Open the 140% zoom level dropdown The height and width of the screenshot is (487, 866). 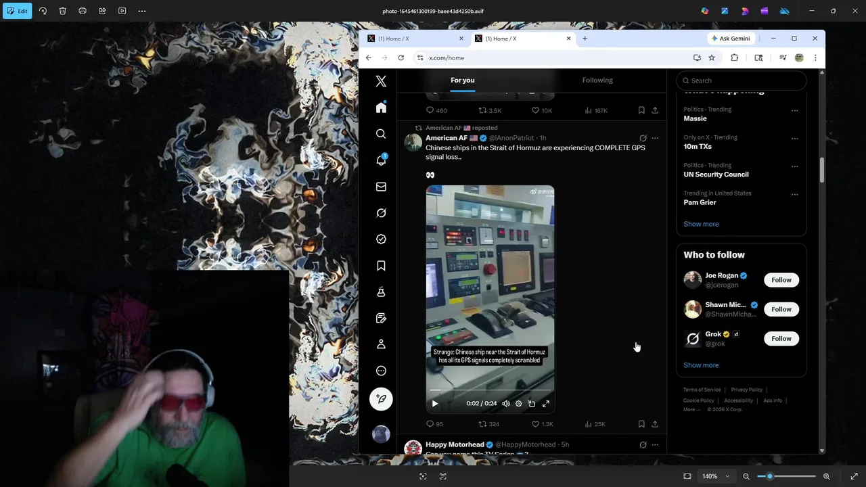715,476
